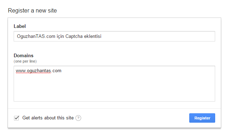The height and width of the screenshot is (133, 227).
Task: Focus the Domains text area
Action: tap(114, 84)
